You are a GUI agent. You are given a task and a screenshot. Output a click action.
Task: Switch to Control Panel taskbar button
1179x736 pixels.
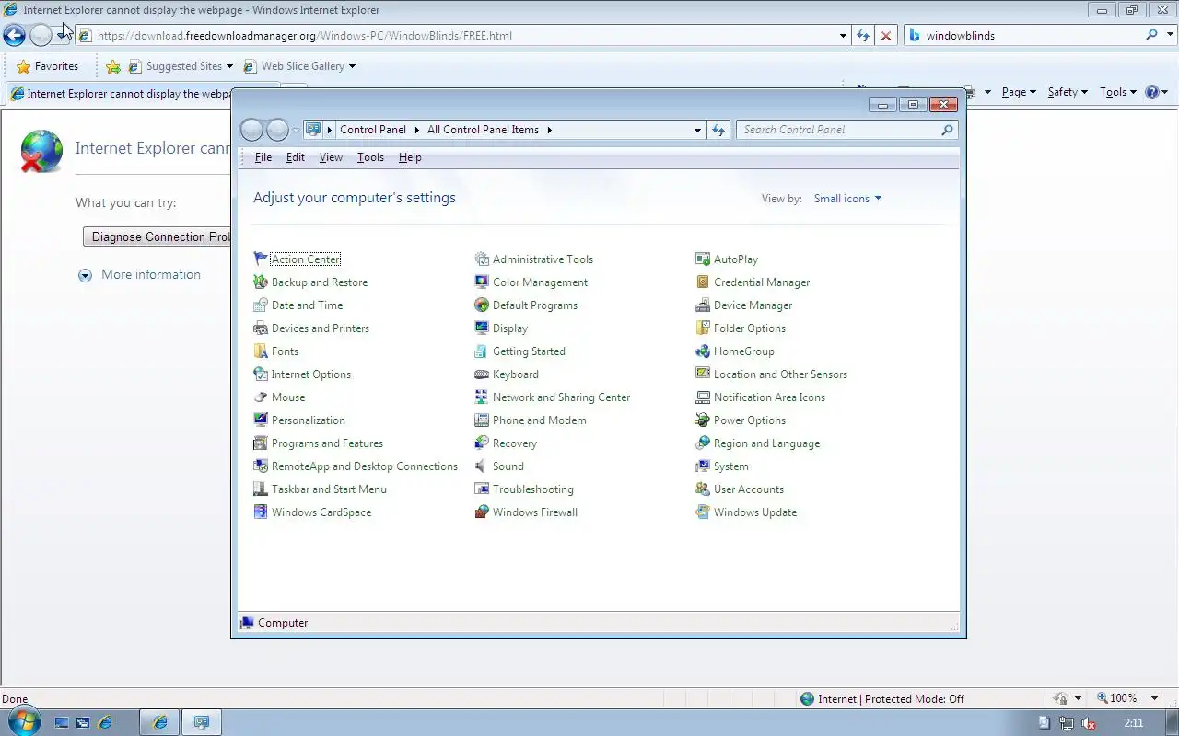click(x=201, y=722)
